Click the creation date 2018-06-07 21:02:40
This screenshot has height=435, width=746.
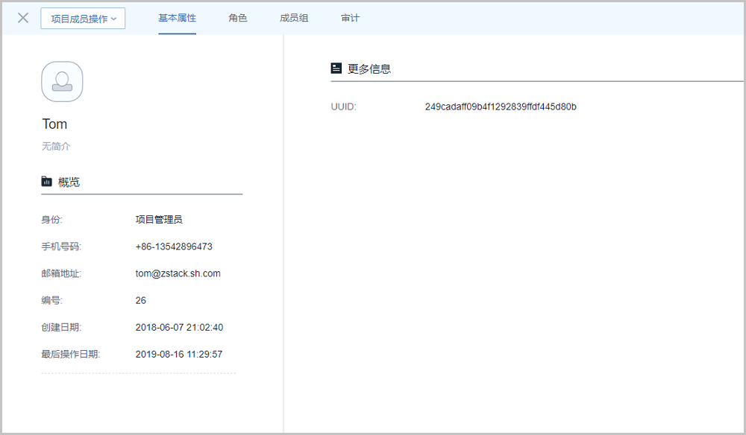179,327
